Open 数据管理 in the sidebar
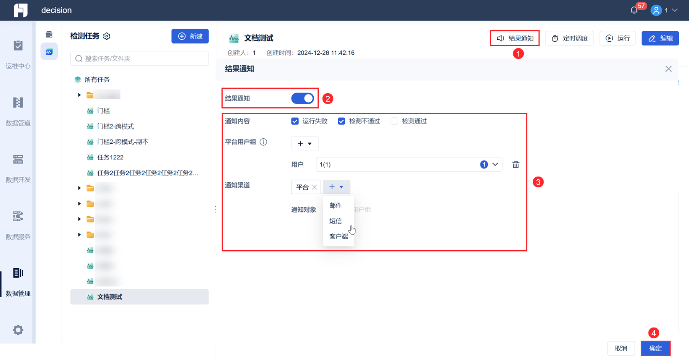This screenshot has width=689, height=360. pyautogui.click(x=18, y=282)
